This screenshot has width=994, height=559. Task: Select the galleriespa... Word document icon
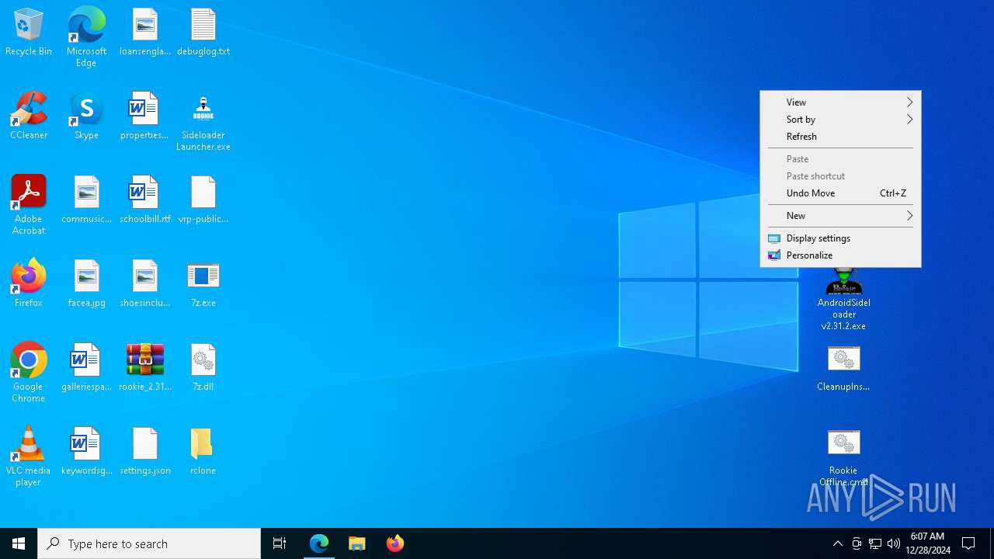[x=86, y=368]
